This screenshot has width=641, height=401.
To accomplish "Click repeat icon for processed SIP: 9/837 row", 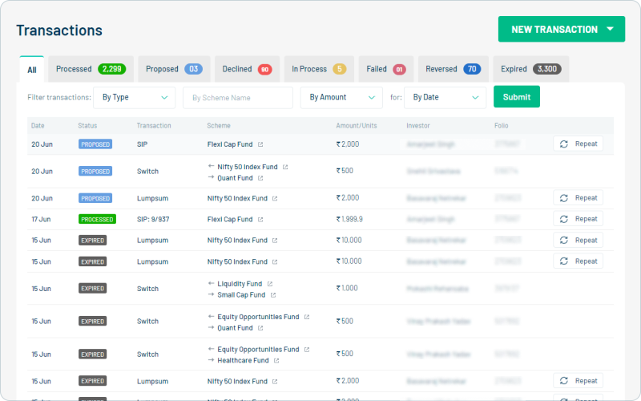I will tap(564, 219).
